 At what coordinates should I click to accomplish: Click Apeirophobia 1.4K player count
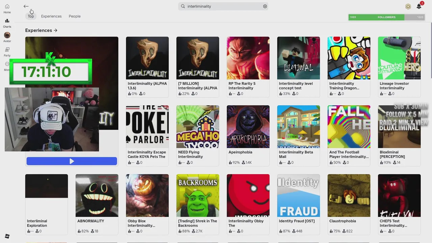(x=247, y=163)
